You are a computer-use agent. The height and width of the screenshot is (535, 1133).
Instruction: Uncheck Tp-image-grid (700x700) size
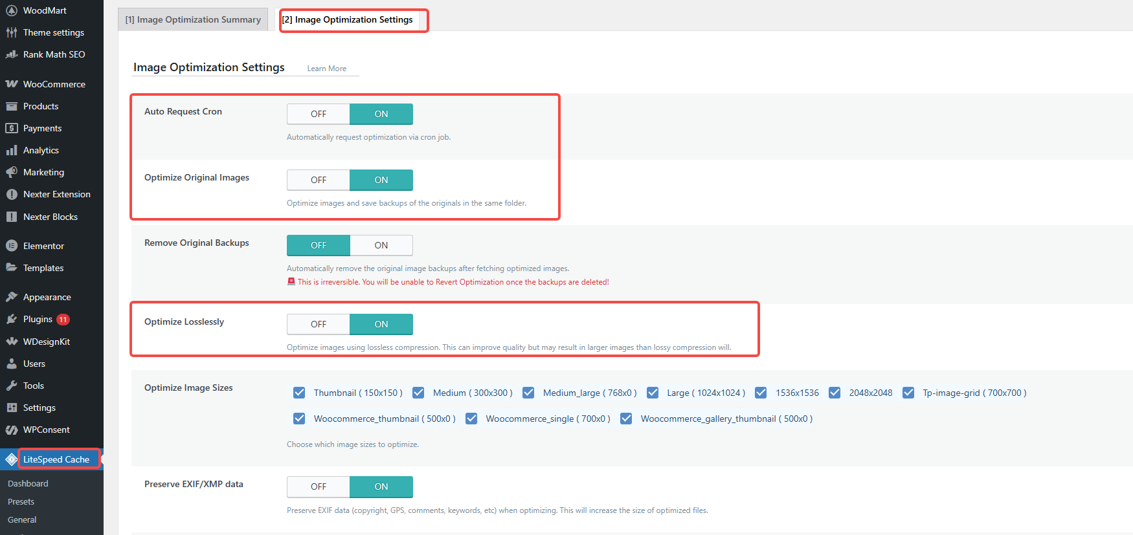click(x=908, y=393)
